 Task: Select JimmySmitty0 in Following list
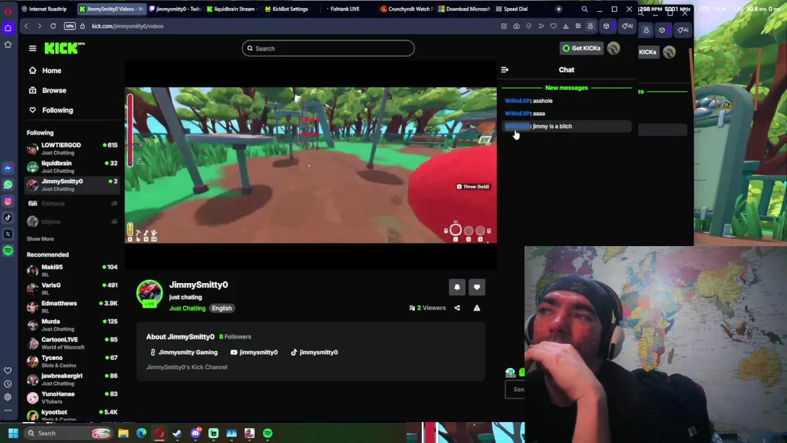pos(72,185)
